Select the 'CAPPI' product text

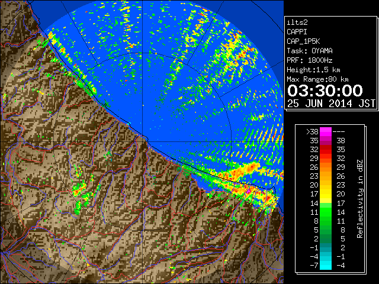tap(297, 32)
